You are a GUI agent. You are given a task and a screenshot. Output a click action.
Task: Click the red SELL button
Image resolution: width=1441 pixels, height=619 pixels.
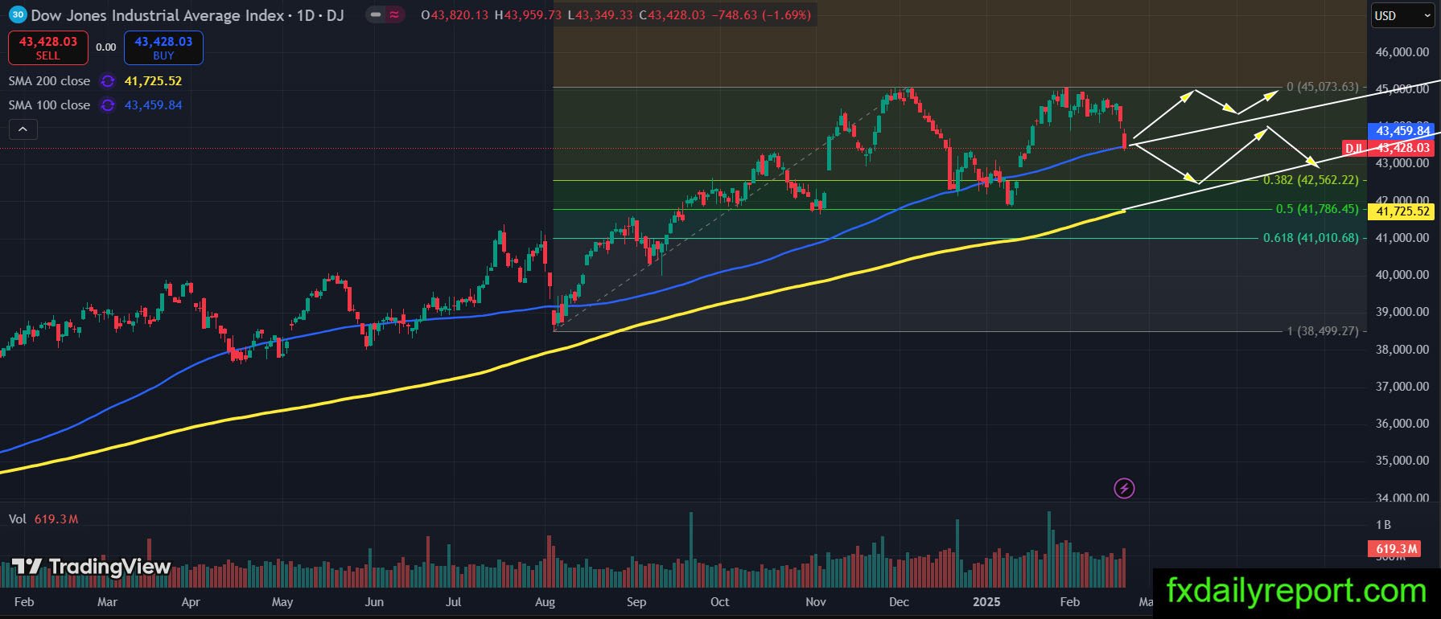click(47, 47)
